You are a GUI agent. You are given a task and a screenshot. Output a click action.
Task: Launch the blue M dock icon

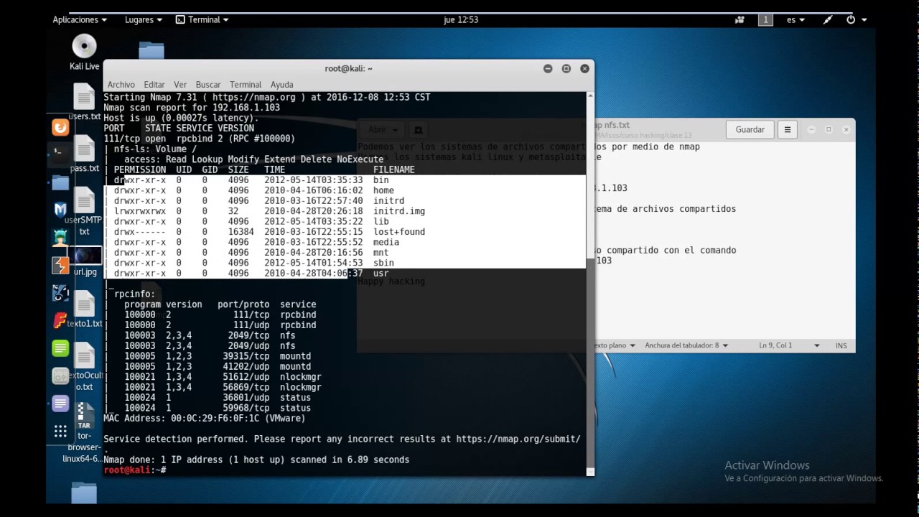click(60, 210)
